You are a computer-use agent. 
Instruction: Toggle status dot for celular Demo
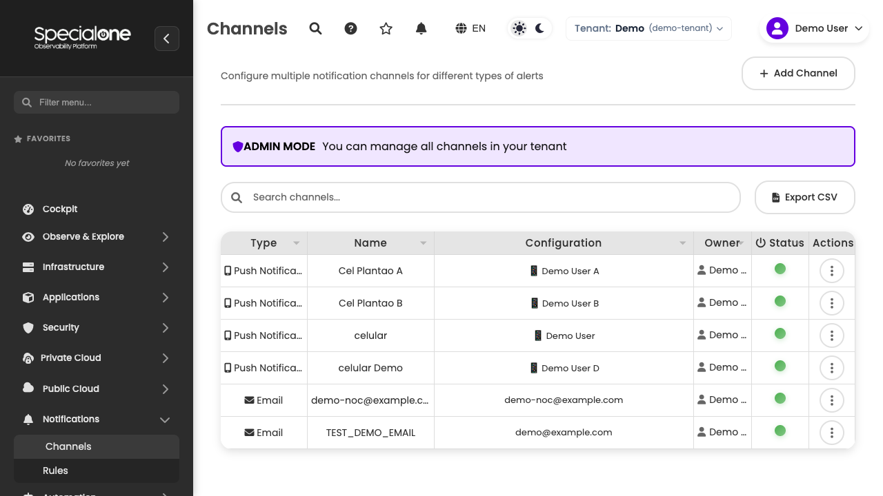click(780, 366)
